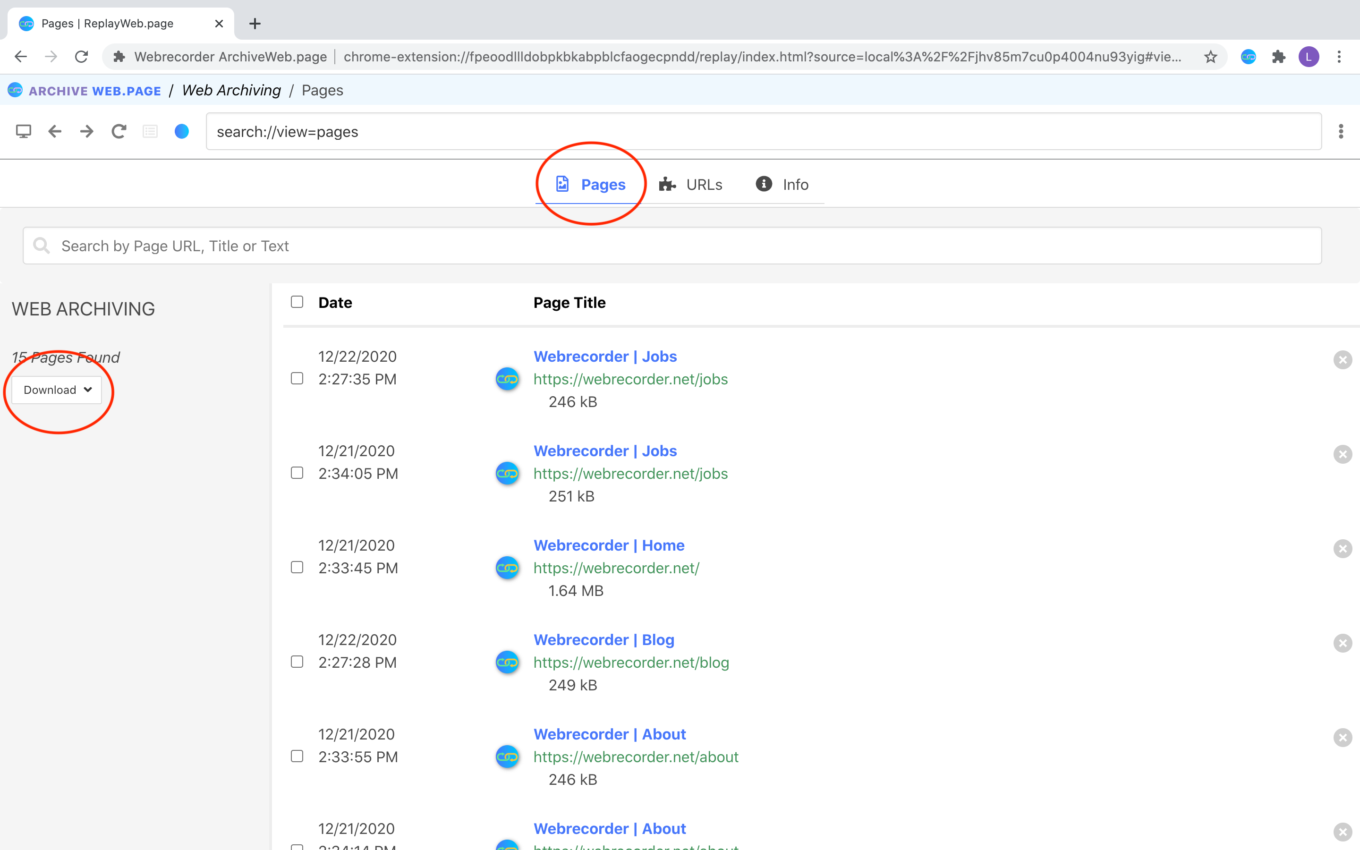1360x850 pixels.
Task: Click the favicon beside Webrecorder | Home
Action: pyautogui.click(x=507, y=568)
